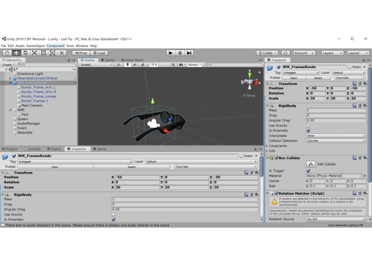Click Edit Collider icon button

click(310, 164)
